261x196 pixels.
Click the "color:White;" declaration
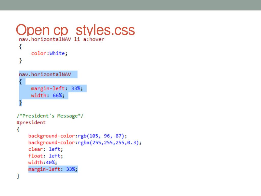pyautogui.click(x=49, y=53)
